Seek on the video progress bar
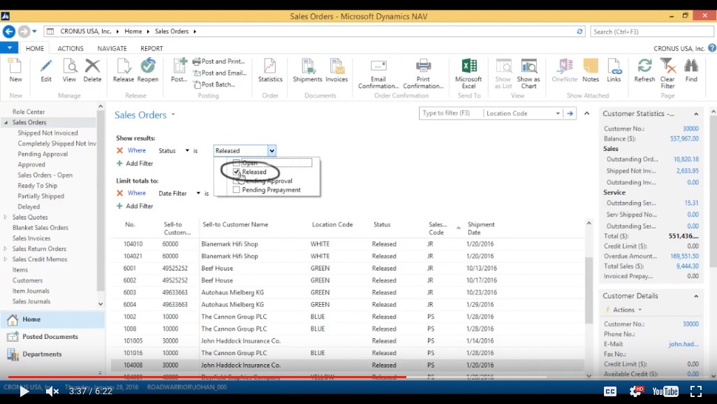The width and height of the screenshot is (717, 404). [277, 377]
